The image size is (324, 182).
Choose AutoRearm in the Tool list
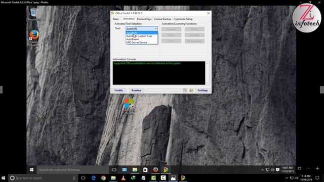pos(142,39)
